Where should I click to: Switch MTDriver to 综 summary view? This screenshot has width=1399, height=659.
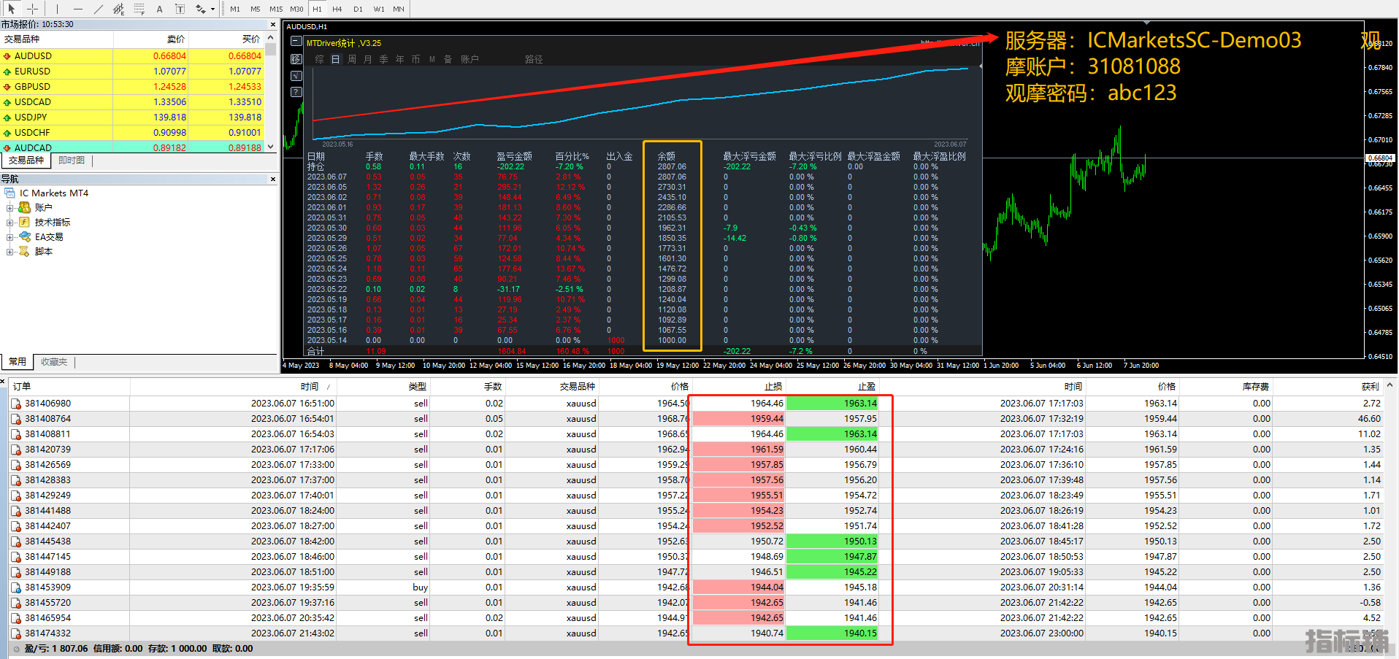(x=319, y=59)
